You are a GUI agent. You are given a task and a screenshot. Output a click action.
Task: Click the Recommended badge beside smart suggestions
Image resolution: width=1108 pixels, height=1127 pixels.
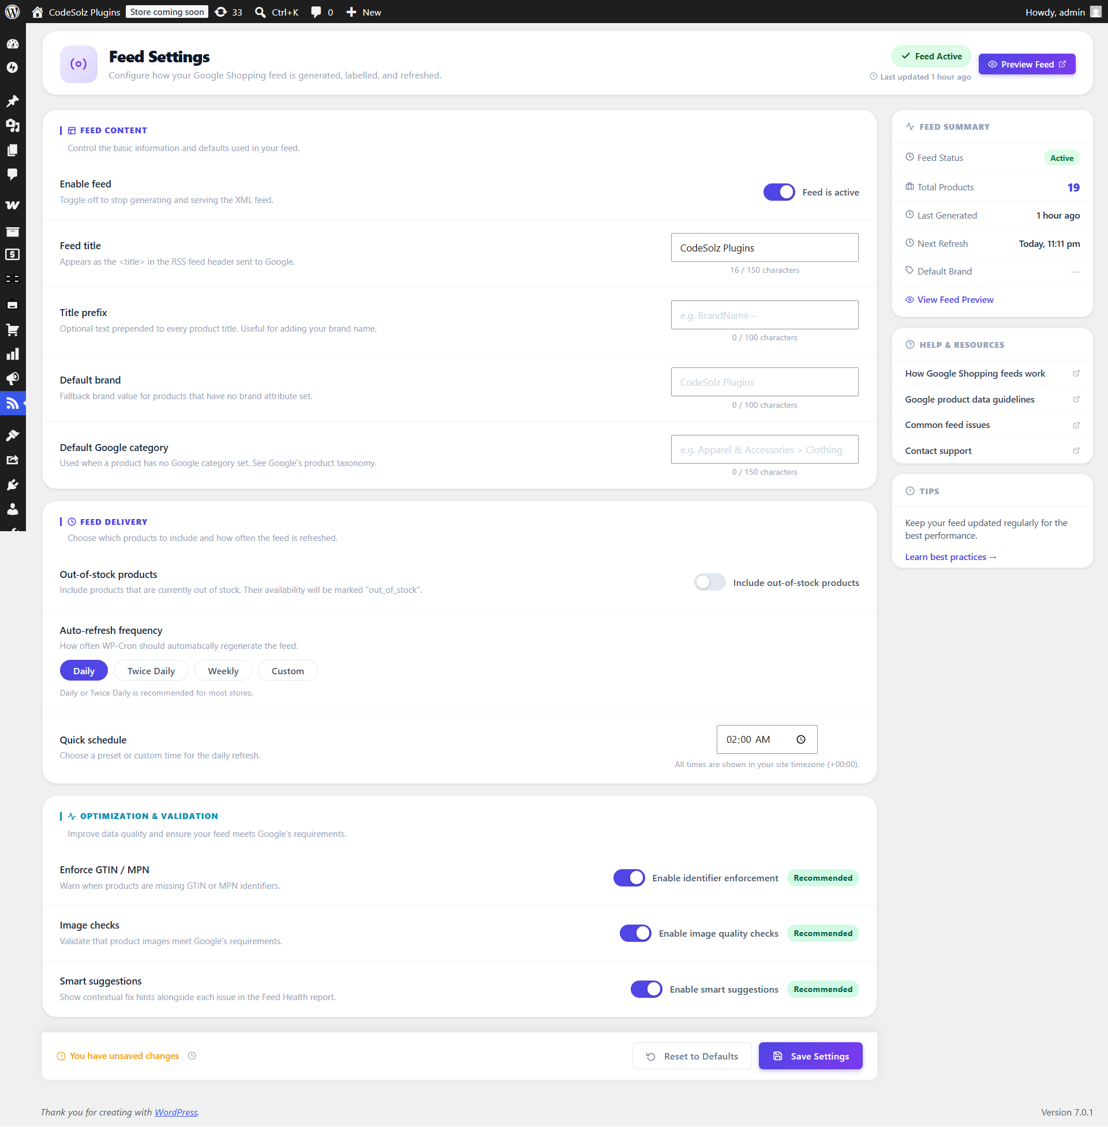coord(823,989)
